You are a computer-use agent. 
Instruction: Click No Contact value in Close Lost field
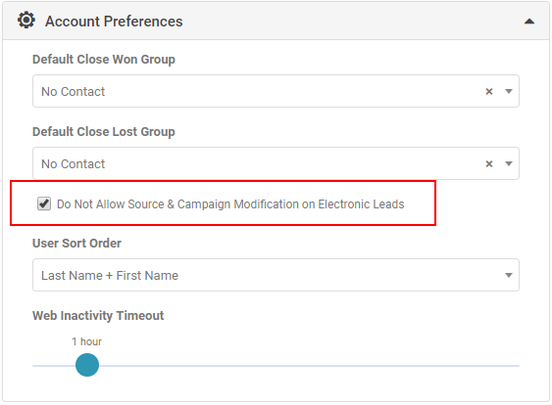pyautogui.click(x=74, y=164)
